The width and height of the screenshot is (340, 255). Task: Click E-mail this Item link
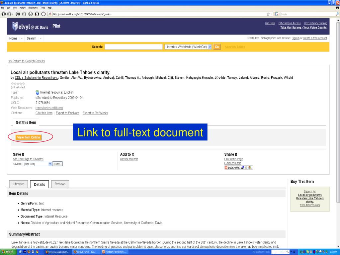tap(233, 163)
